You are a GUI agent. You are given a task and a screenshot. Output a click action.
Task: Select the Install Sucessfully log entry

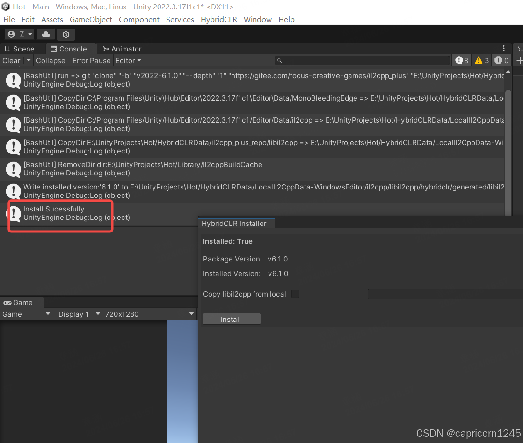tap(252, 213)
